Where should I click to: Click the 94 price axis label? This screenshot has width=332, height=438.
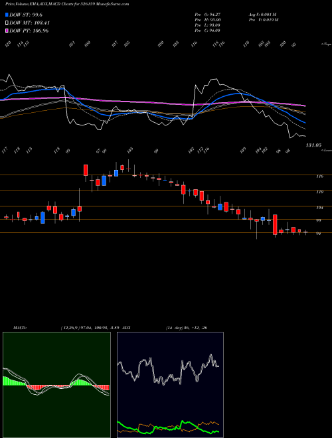[x=318, y=234]
